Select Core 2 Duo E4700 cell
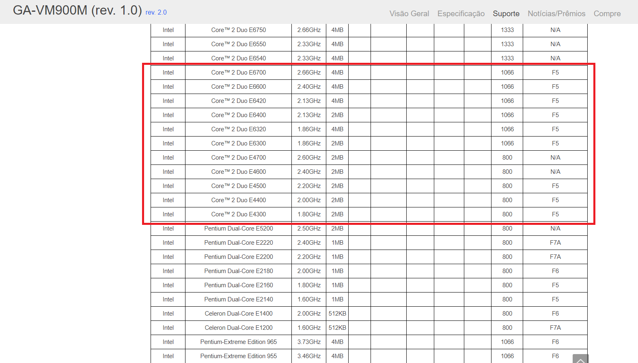This screenshot has height=363, width=638. pos(239,158)
